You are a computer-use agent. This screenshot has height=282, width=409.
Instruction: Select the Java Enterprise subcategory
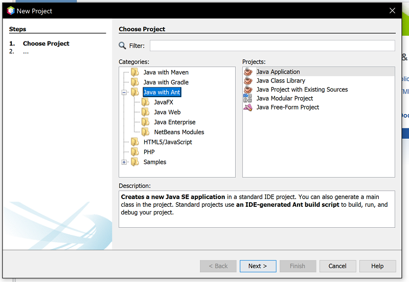[x=174, y=122]
